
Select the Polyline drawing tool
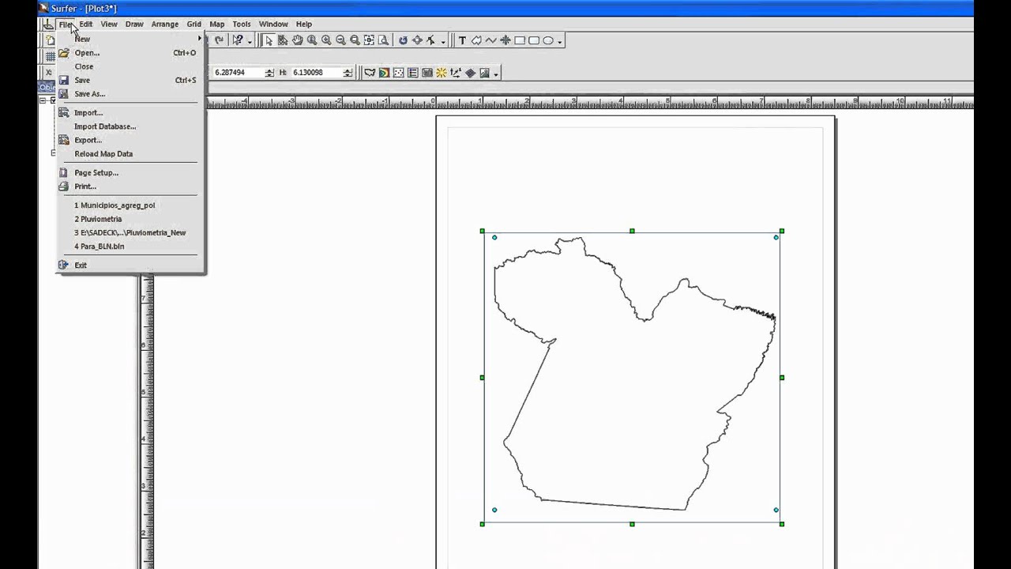pos(490,40)
